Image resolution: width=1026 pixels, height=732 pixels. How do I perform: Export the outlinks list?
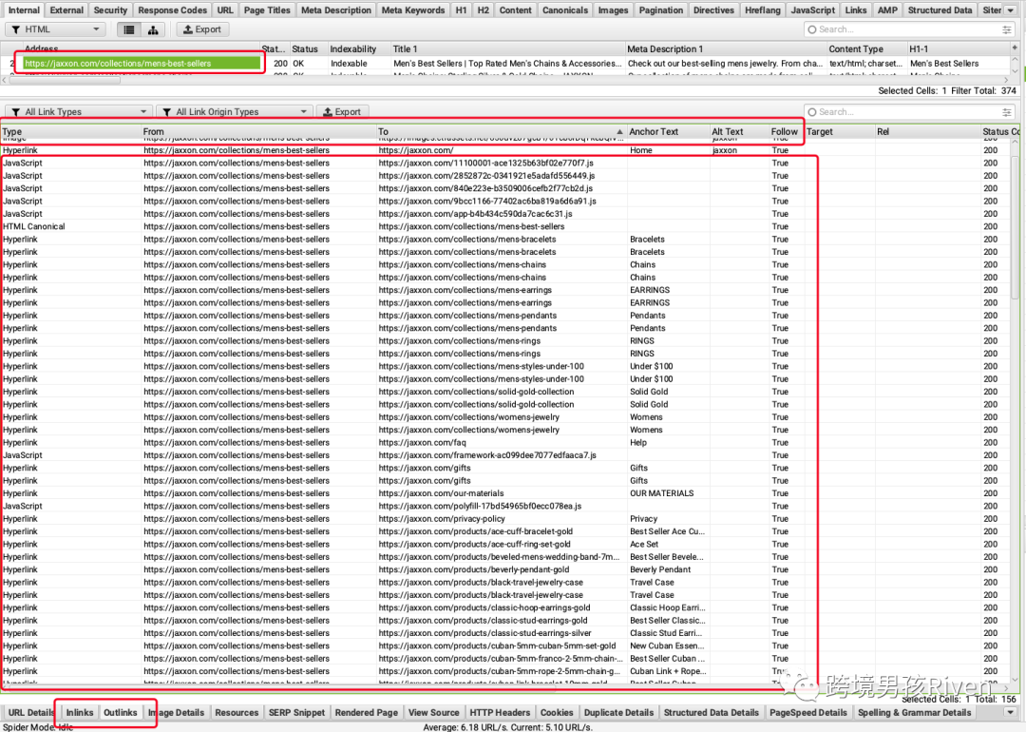coord(342,112)
